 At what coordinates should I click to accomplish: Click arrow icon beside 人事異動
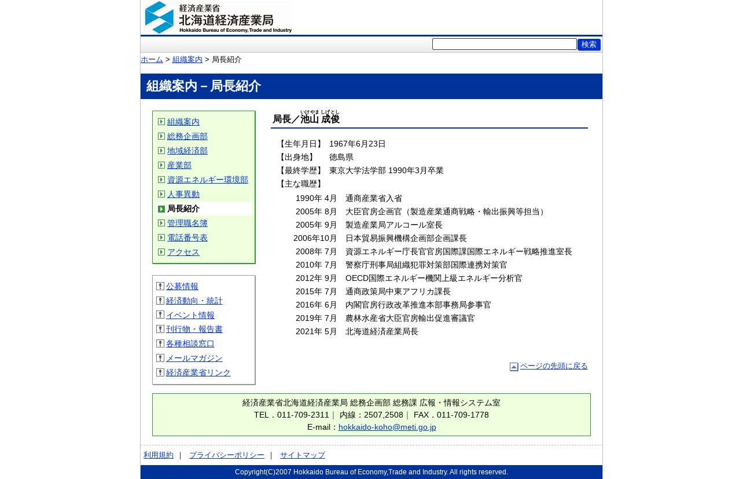(x=161, y=194)
